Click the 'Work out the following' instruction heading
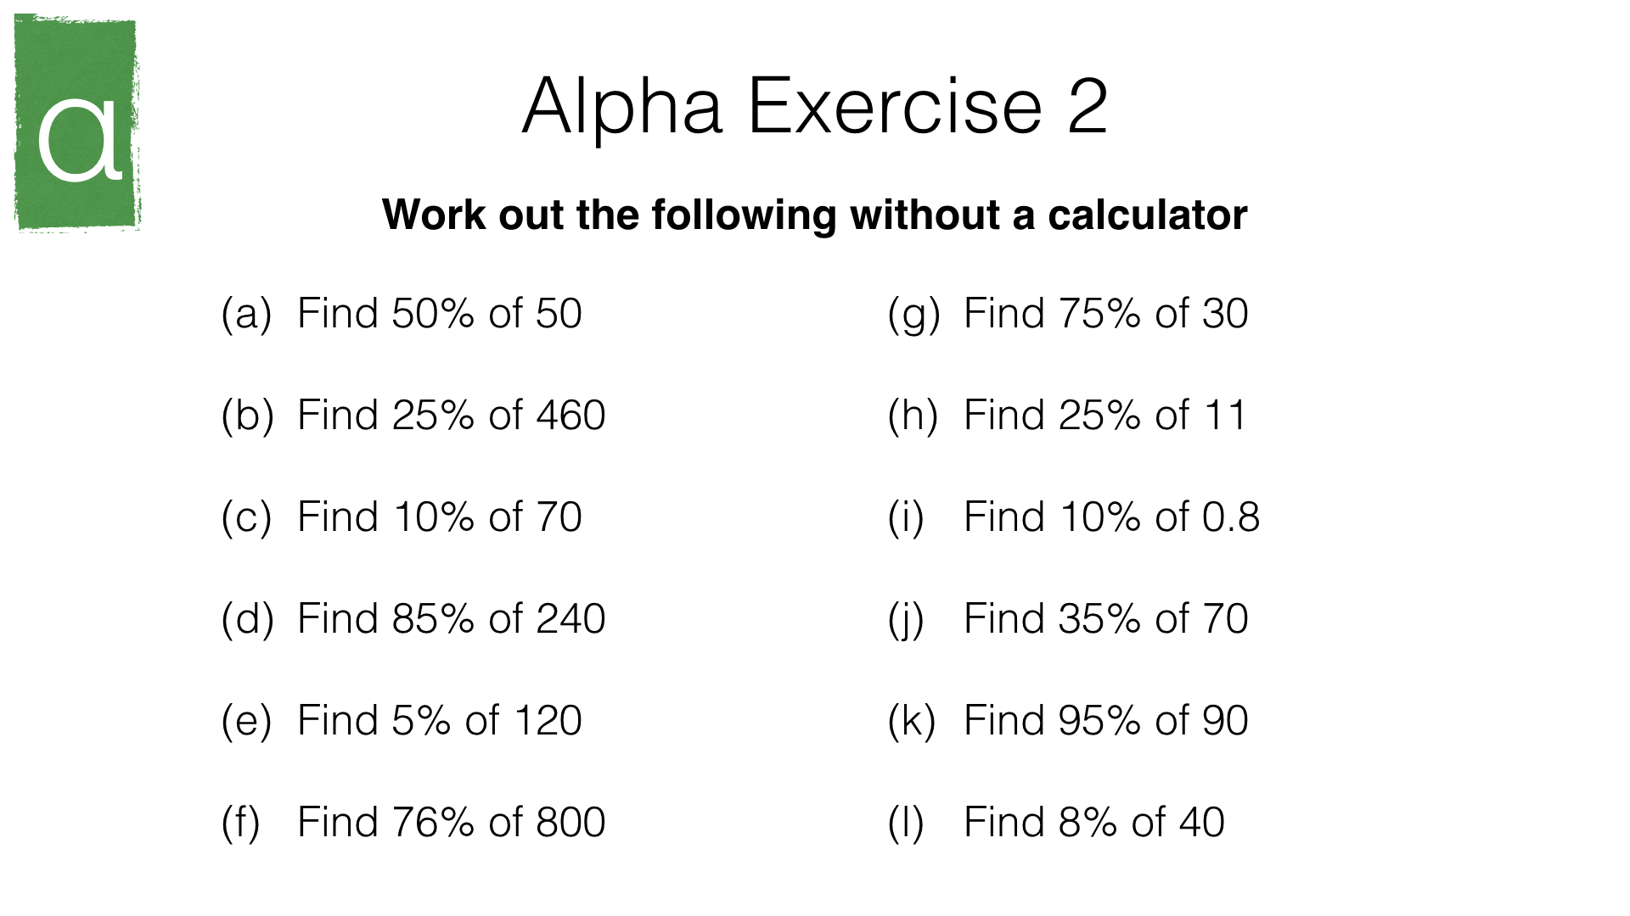The width and height of the screenshot is (1630, 916). point(814,215)
